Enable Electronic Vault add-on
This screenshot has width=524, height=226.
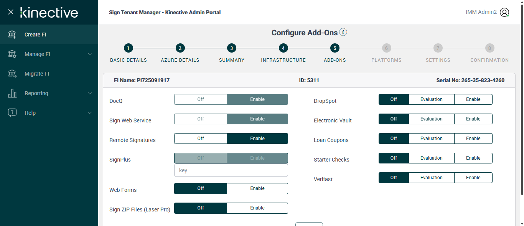tap(473, 119)
